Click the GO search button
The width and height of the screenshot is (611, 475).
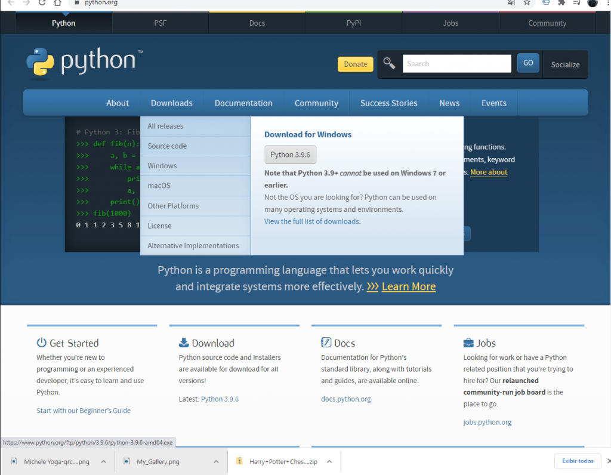pyautogui.click(x=528, y=63)
